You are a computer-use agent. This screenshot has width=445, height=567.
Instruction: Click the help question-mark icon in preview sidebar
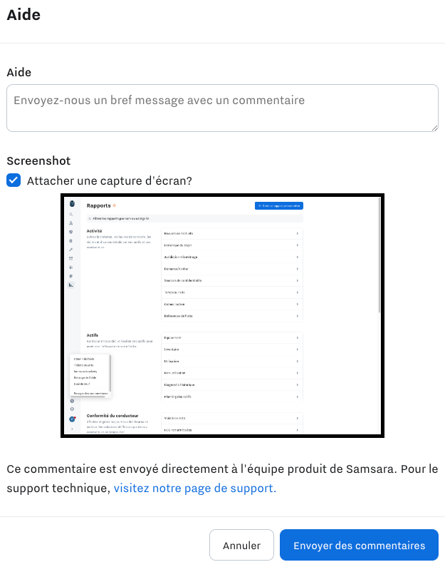point(72,401)
